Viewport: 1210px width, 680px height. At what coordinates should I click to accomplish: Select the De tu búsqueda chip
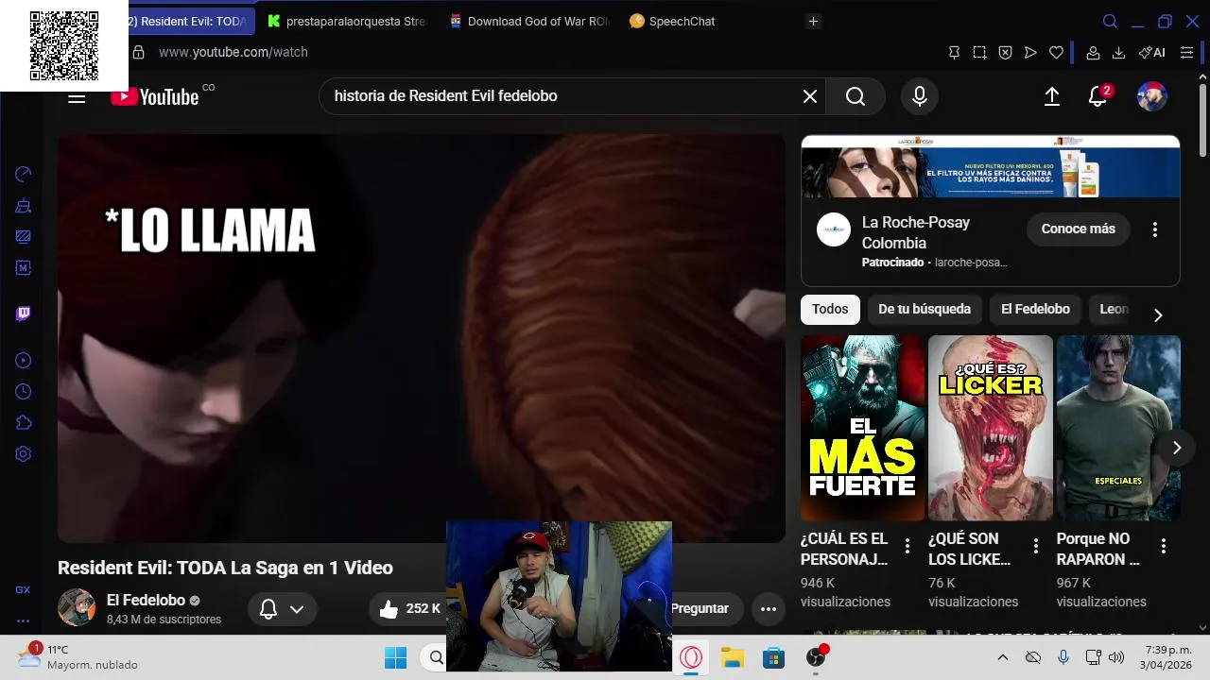point(925,309)
